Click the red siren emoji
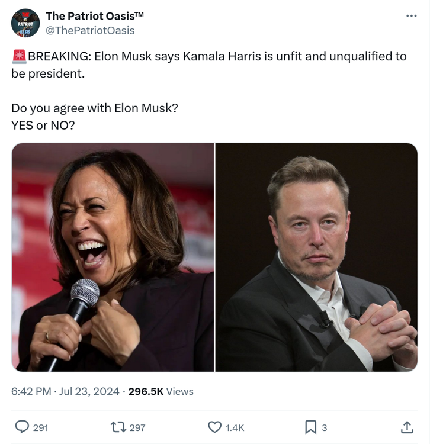 coord(18,57)
